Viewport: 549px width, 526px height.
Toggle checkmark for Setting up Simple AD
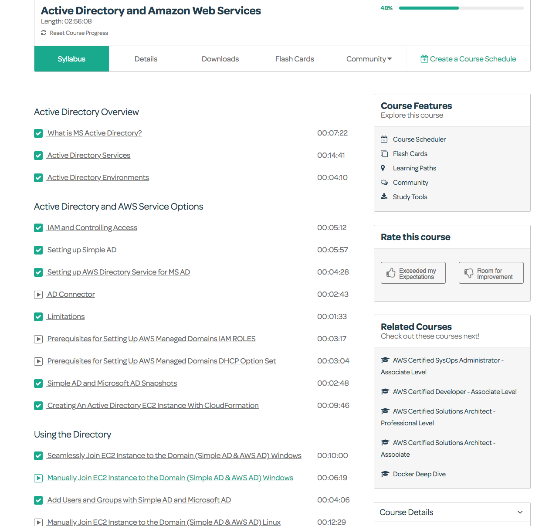[x=38, y=250]
